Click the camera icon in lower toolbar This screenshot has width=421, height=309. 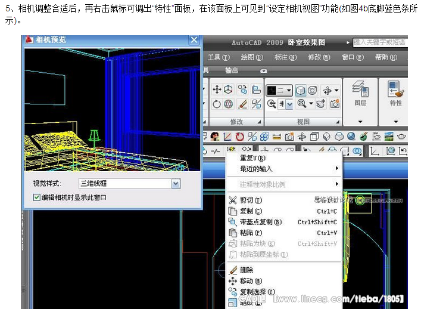tap(289, 137)
